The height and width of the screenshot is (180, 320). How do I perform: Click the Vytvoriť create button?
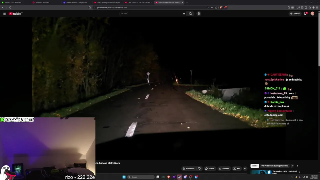pyautogui.click(x=295, y=14)
